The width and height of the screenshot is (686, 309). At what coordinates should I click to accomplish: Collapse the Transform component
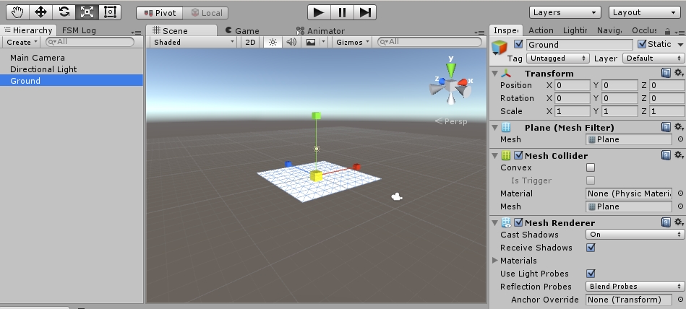pyautogui.click(x=495, y=73)
